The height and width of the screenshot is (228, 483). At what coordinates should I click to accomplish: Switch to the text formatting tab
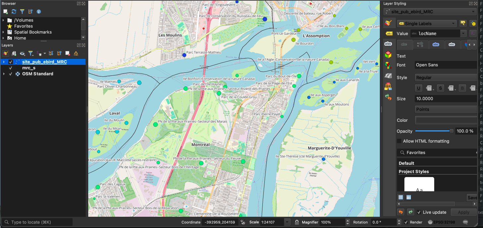420,45
